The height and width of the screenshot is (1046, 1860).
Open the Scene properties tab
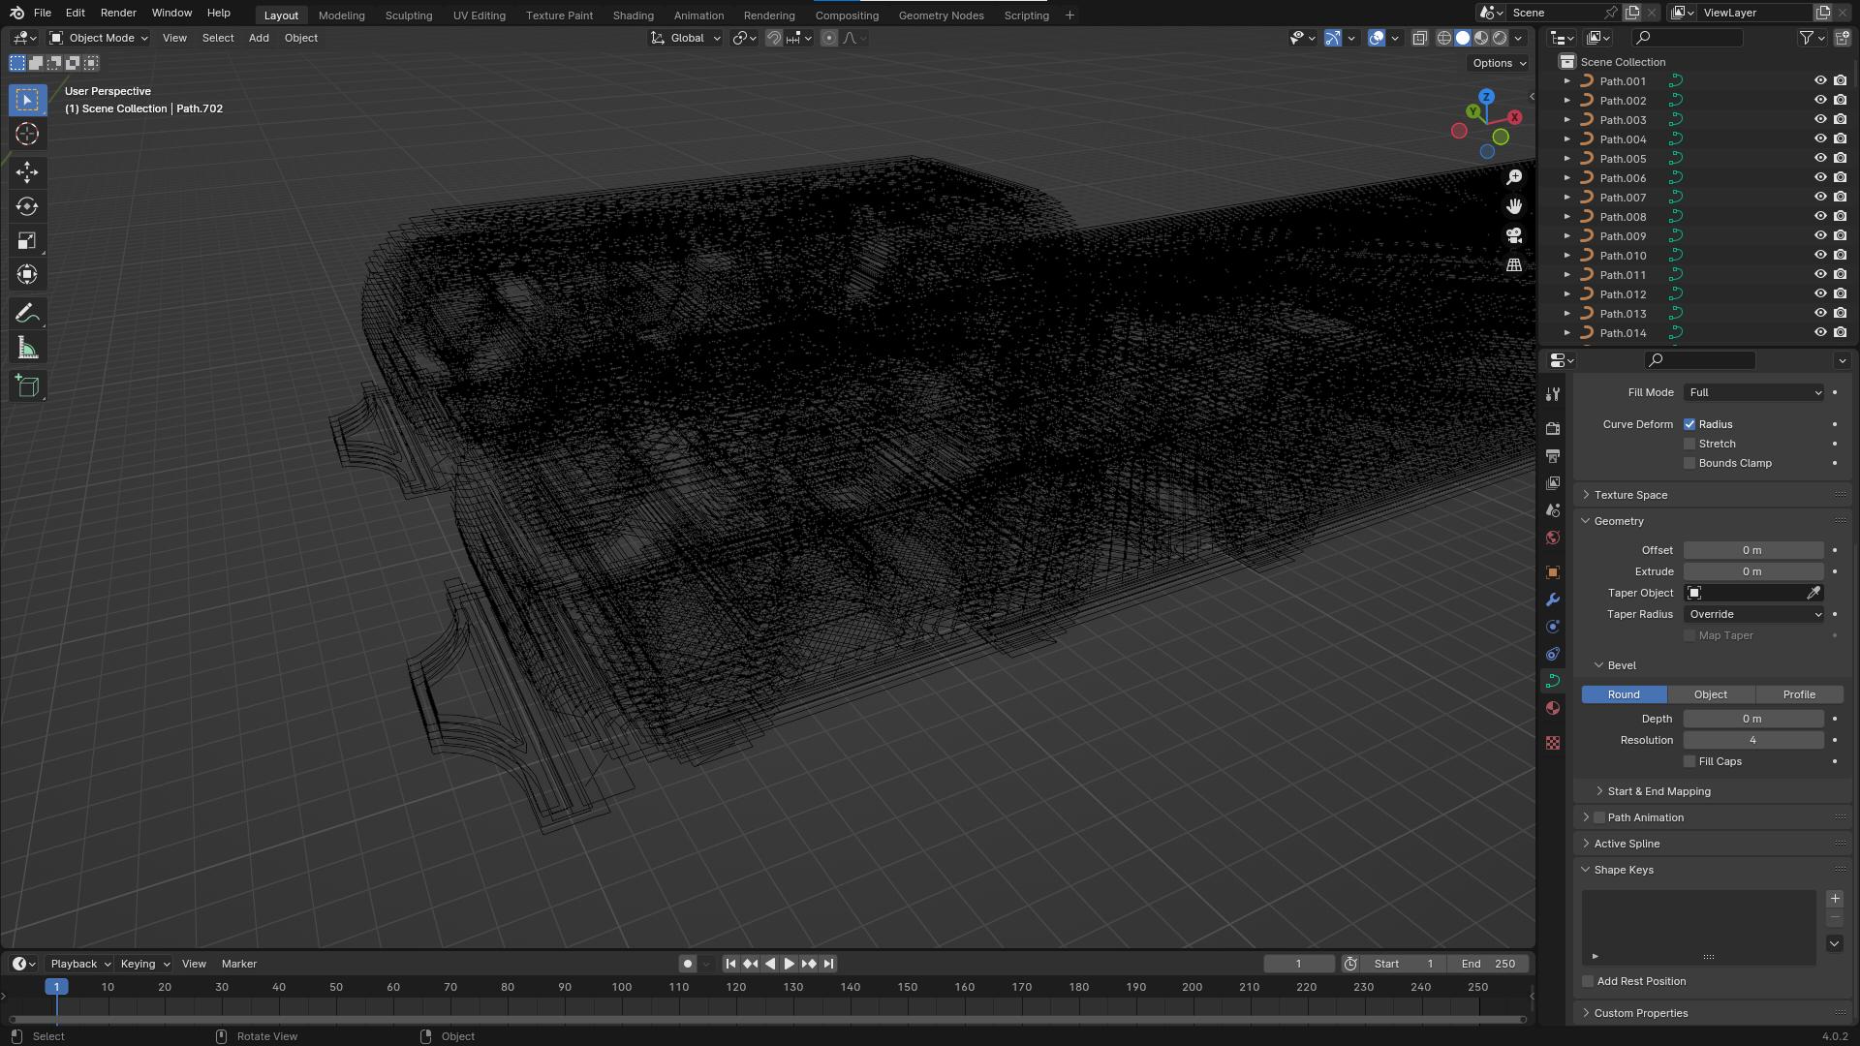click(1553, 509)
